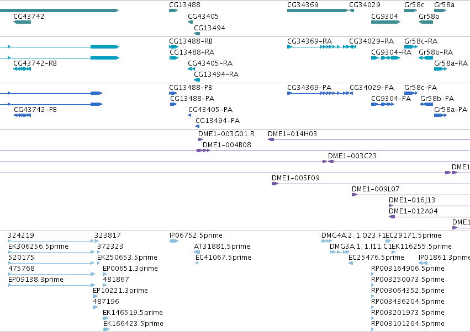Click EST RP003101204.5prime

(408, 324)
